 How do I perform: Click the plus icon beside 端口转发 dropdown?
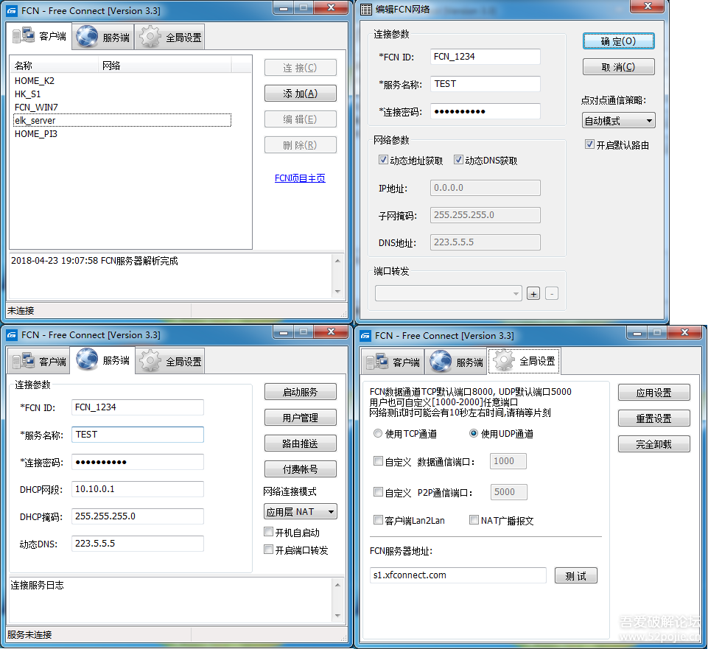(533, 294)
